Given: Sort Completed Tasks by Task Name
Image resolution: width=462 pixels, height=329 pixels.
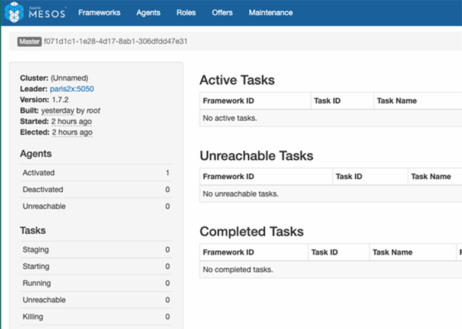Looking at the screenshot, I should coord(392,252).
